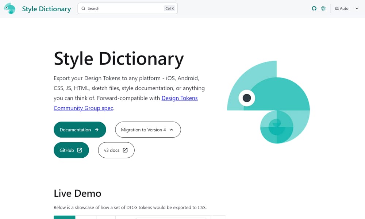Click the Slack icon in the header
Image resolution: width=365 pixels, height=219 pixels.
tap(323, 8)
